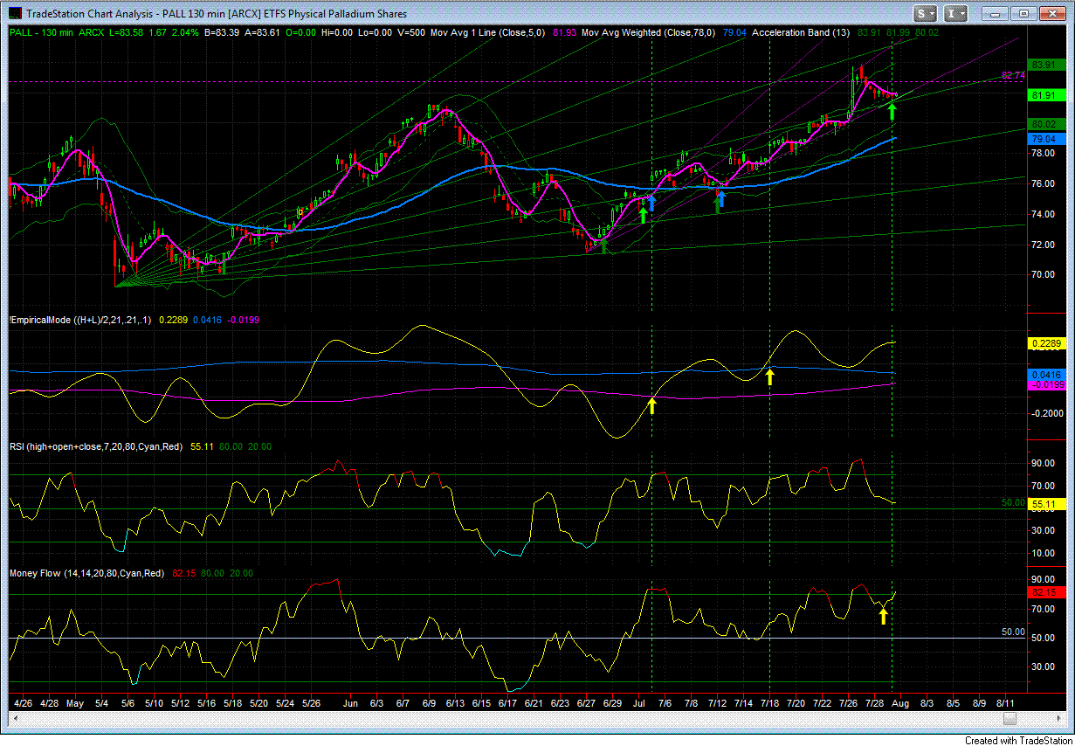Click the 'Aug' month label on time axis
This screenshot has height=746, width=1075.
901,701
